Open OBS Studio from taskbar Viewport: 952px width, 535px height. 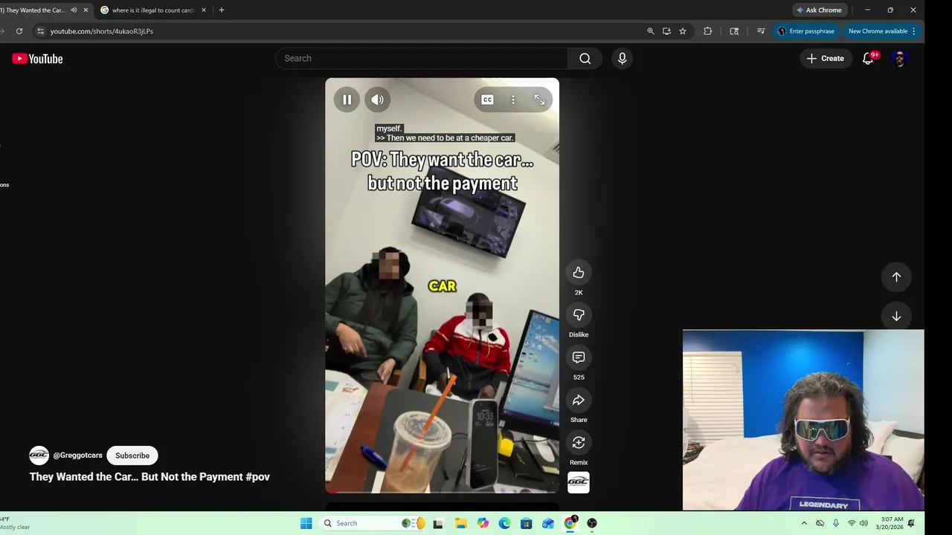[592, 523]
